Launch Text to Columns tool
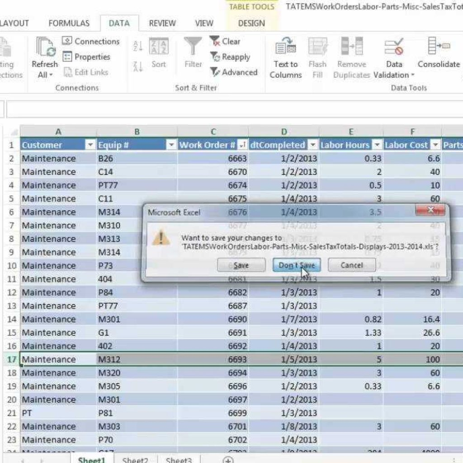This screenshot has width=463, height=463. coord(285,47)
